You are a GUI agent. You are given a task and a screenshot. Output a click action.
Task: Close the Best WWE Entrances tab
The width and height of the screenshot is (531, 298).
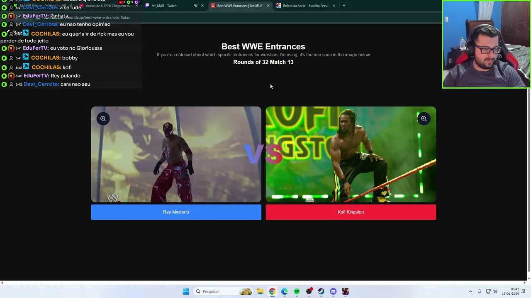[268, 6]
